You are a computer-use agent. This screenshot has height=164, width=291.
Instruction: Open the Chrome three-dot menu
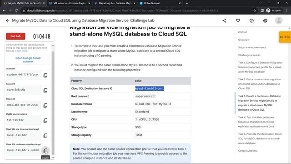coord(287,10)
